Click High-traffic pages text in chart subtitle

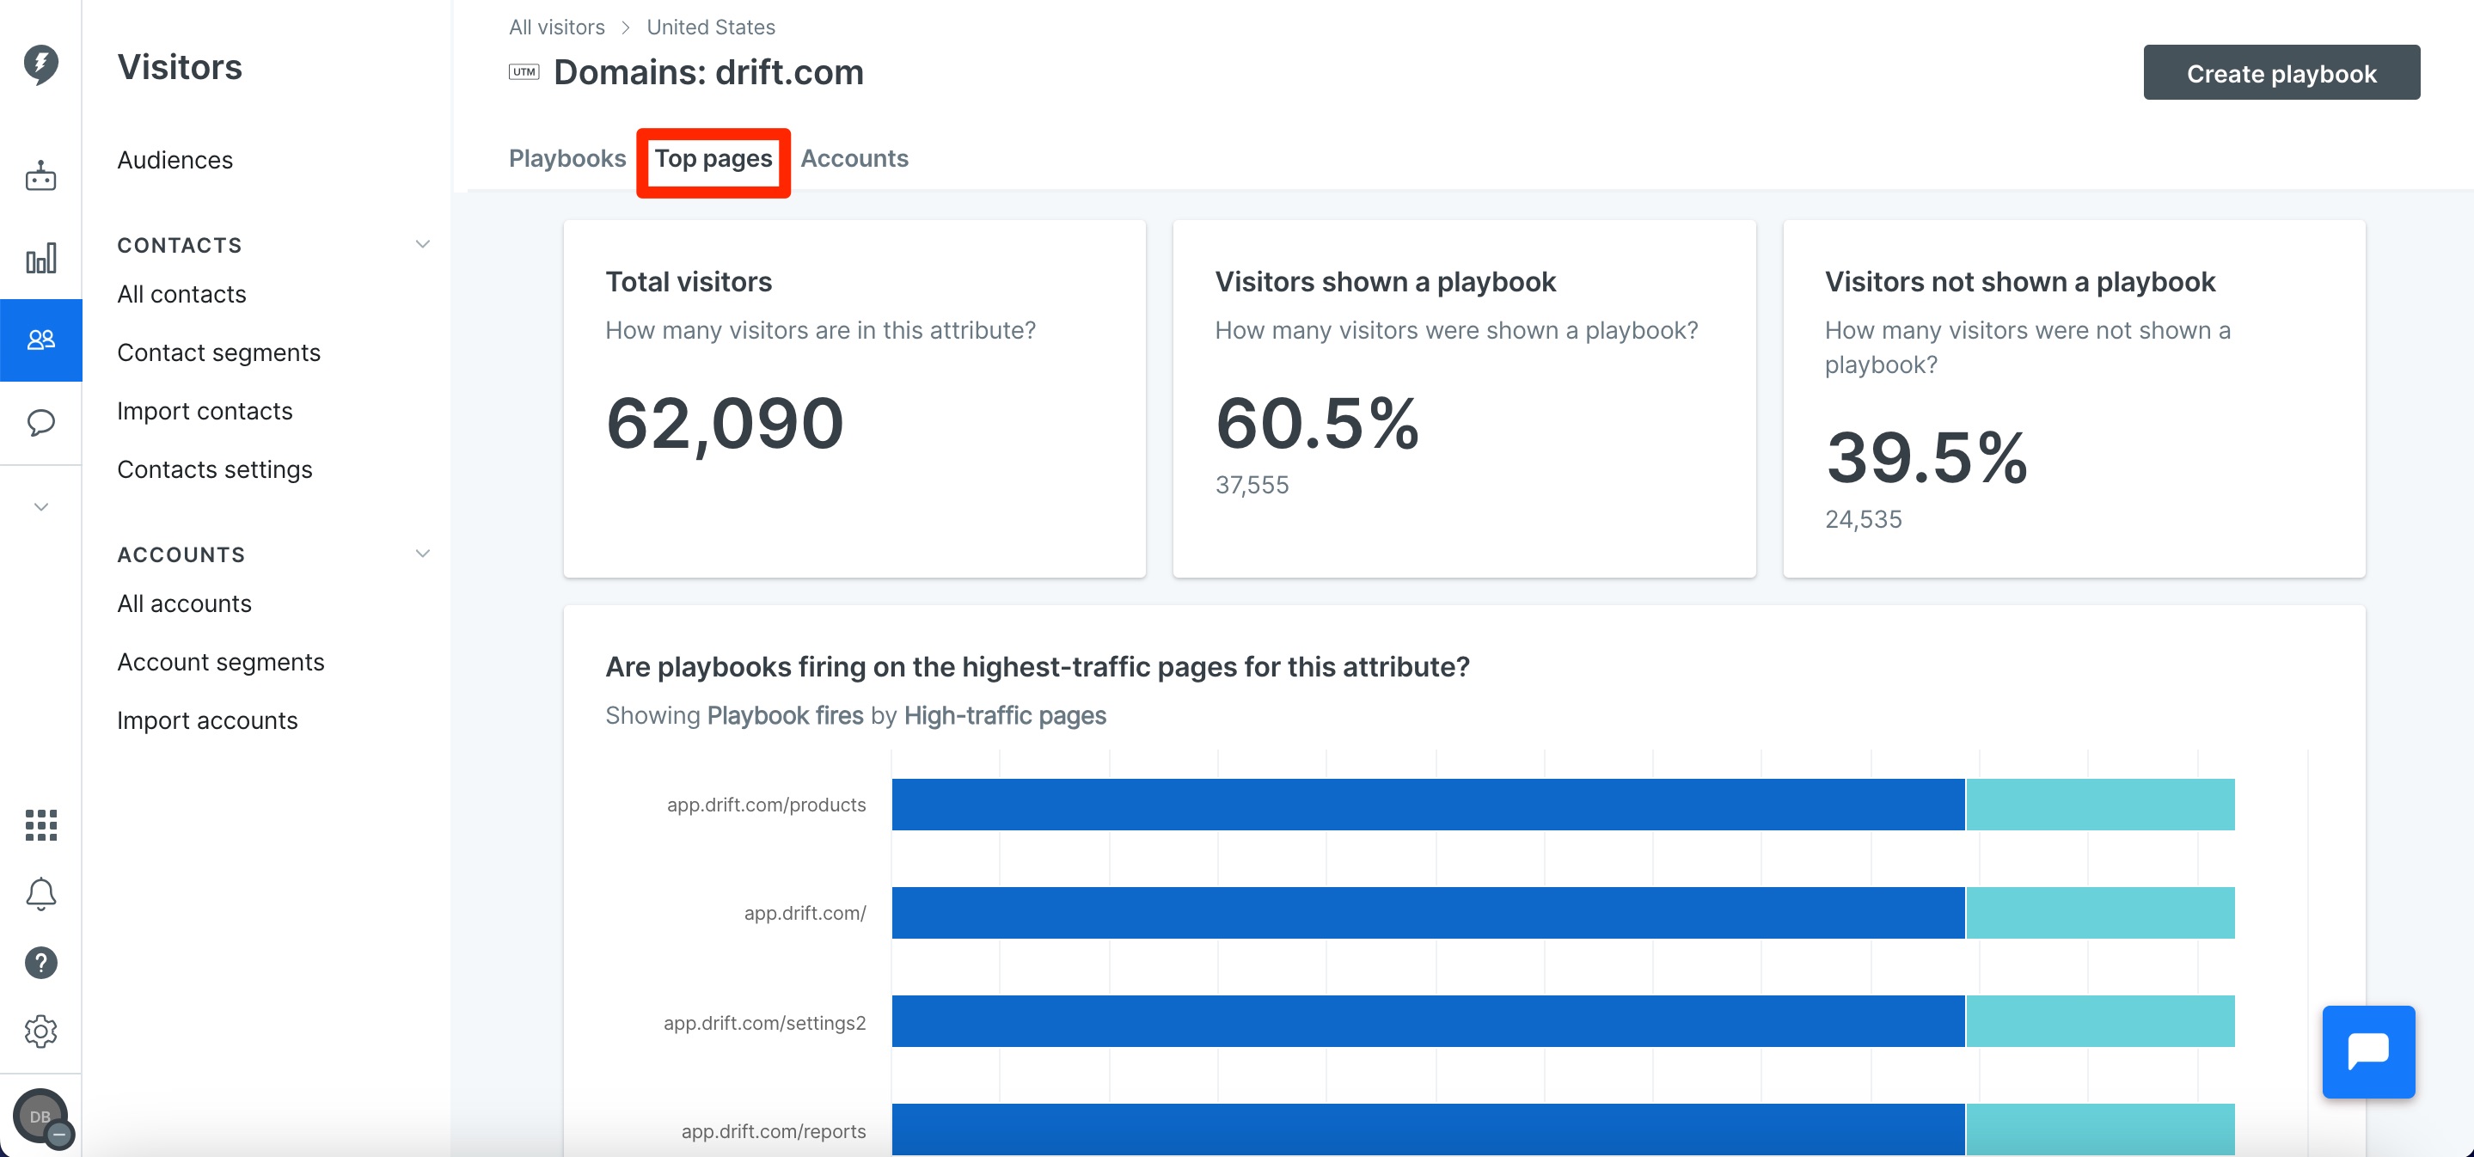(1005, 715)
